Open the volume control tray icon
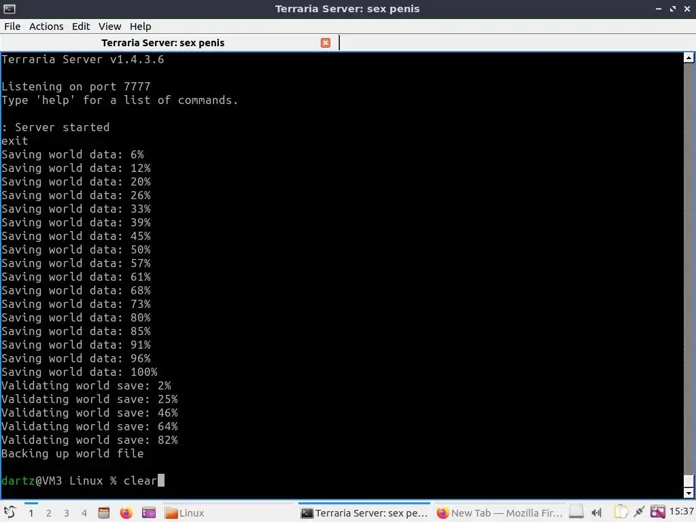The image size is (696, 522). 597,512
